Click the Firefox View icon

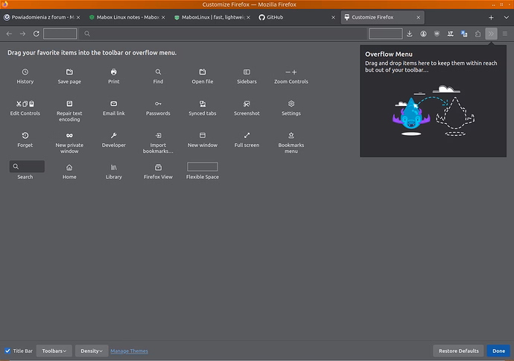coord(158,167)
